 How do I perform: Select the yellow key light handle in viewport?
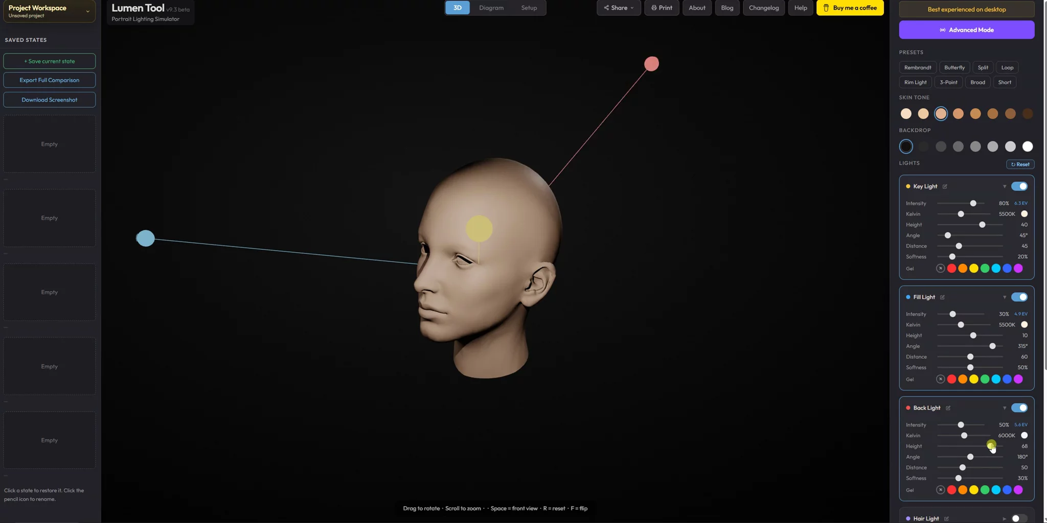(x=479, y=228)
